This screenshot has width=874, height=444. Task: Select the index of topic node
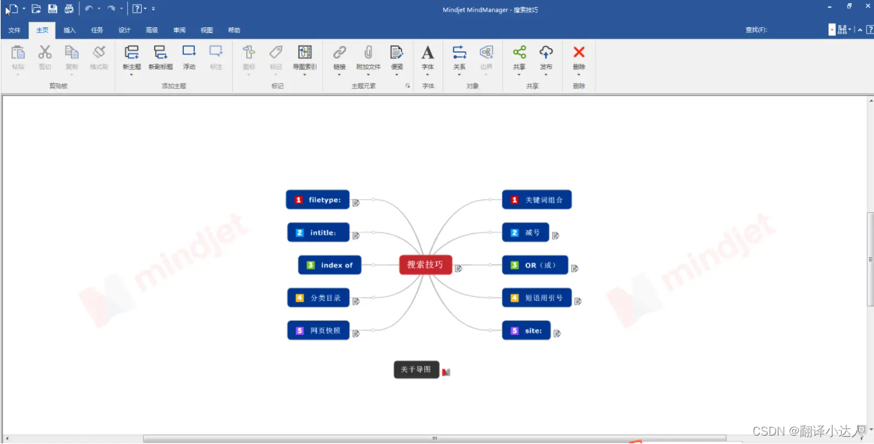point(329,265)
